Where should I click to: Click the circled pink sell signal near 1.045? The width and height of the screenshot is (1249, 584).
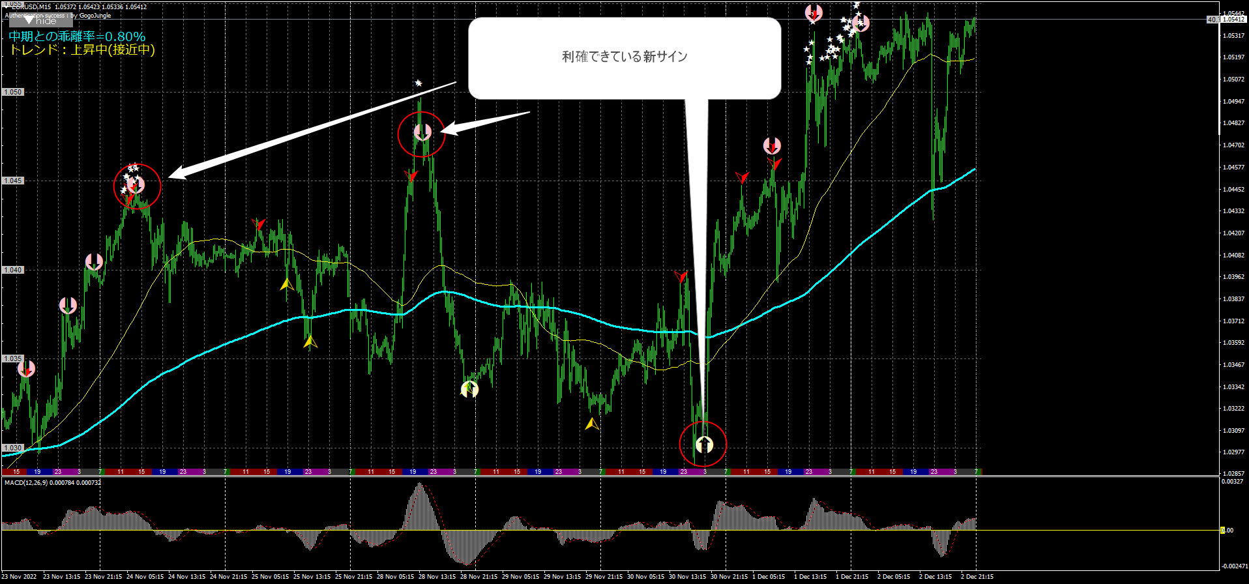136,185
